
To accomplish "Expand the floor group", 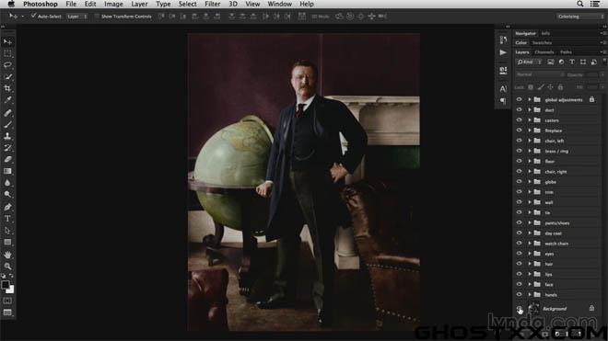I will 530,161.
